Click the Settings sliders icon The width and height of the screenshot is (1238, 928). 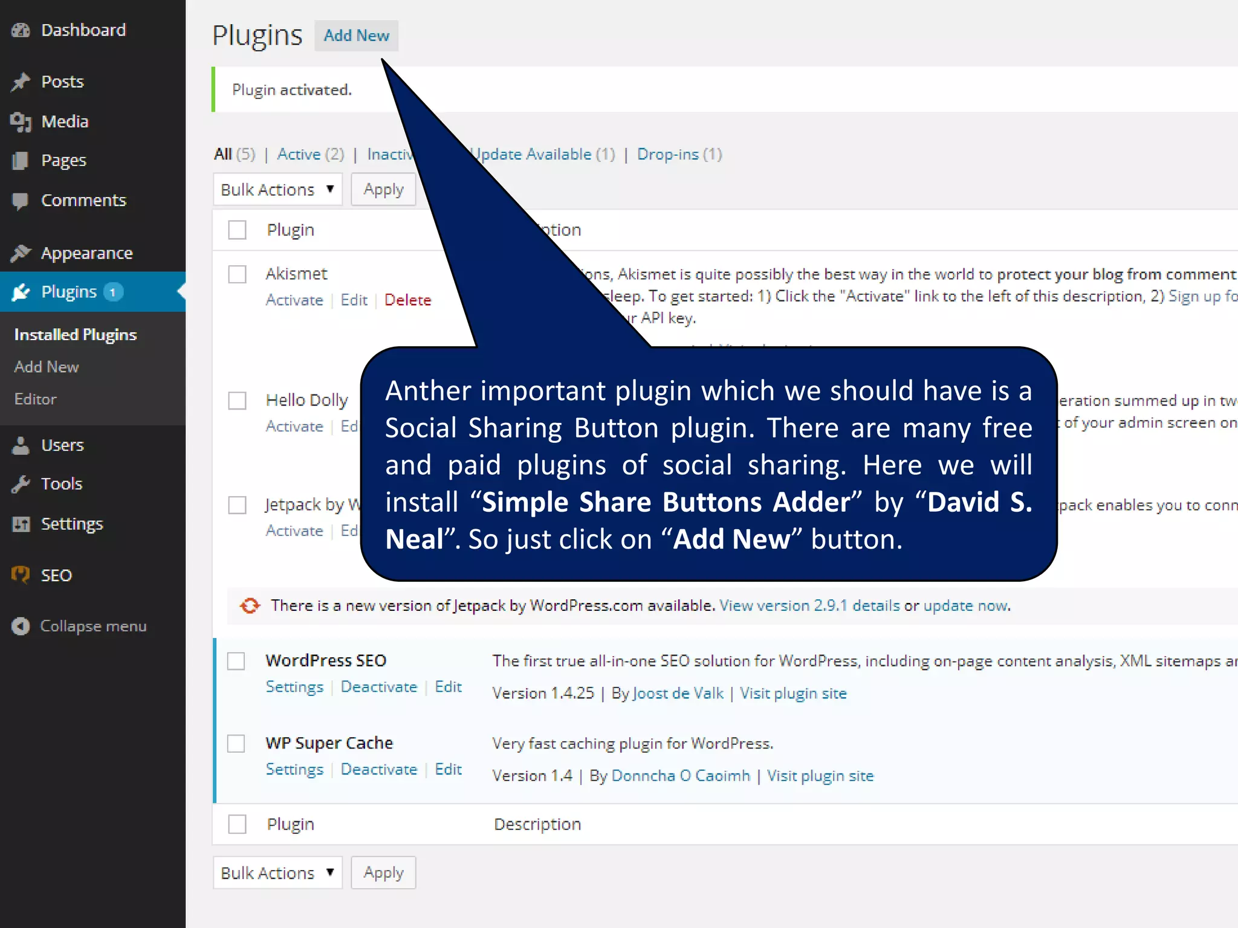click(x=21, y=524)
